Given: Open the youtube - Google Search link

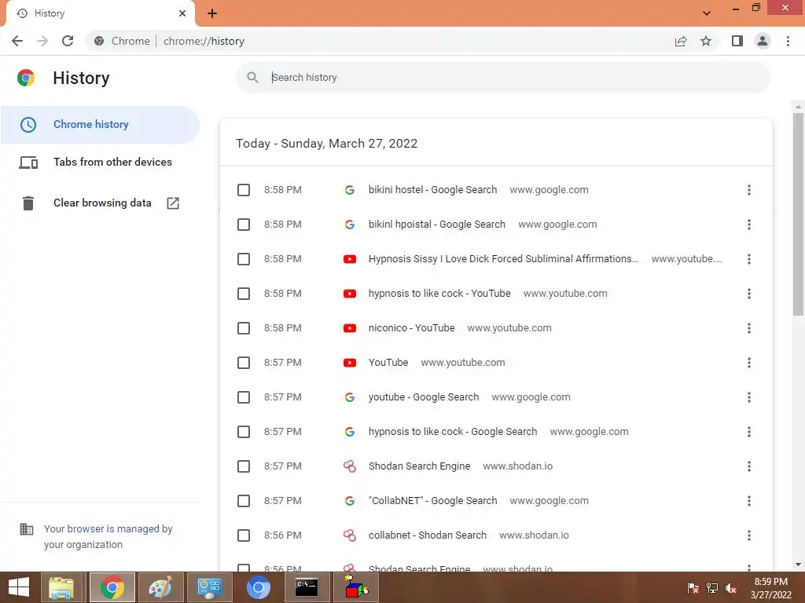Looking at the screenshot, I should pos(424,397).
